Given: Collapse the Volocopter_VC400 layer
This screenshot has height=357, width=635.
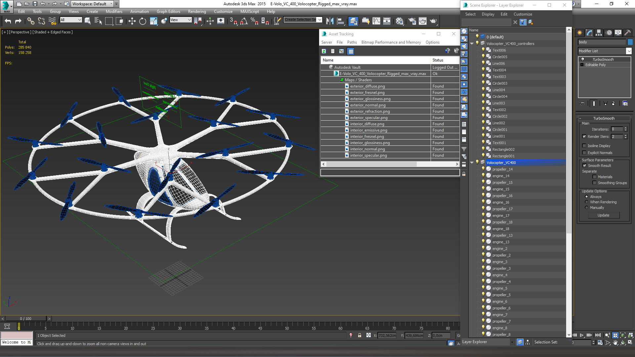Looking at the screenshot, I should tap(472, 163).
